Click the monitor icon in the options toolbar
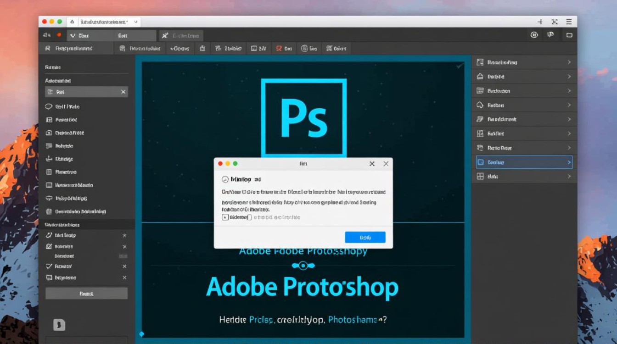Screen dimensions: 617x344 point(254,48)
